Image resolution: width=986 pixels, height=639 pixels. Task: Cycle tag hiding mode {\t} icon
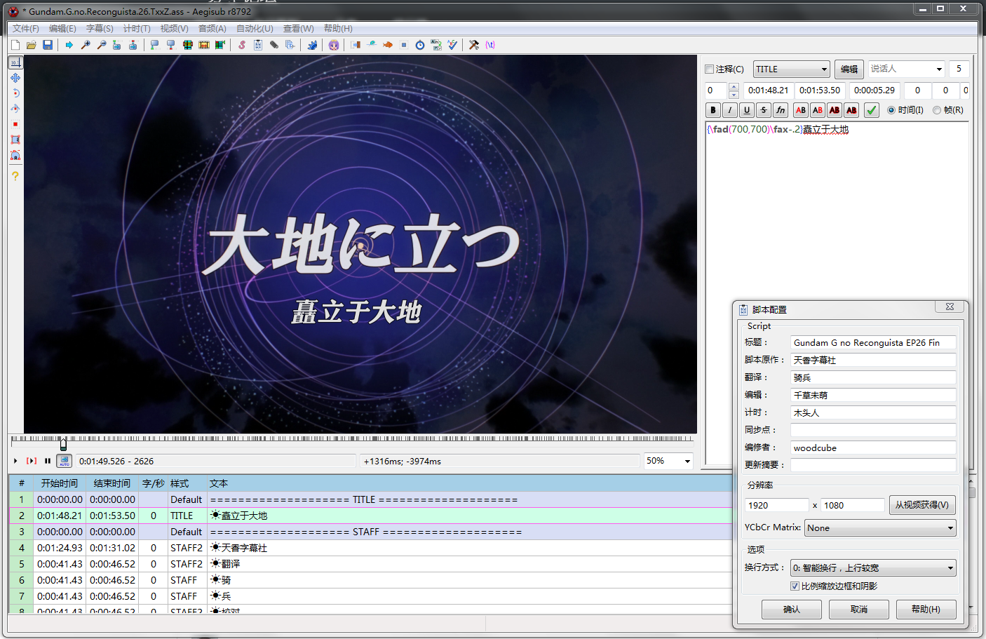pyautogui.click(x=490, y=45)
